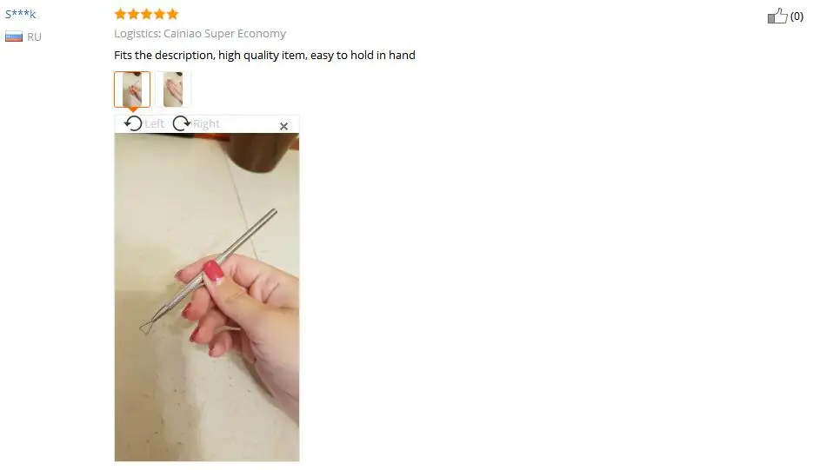Click the "Left" rotate label
The width and height of the screenshot is (813, 470).
154,124
